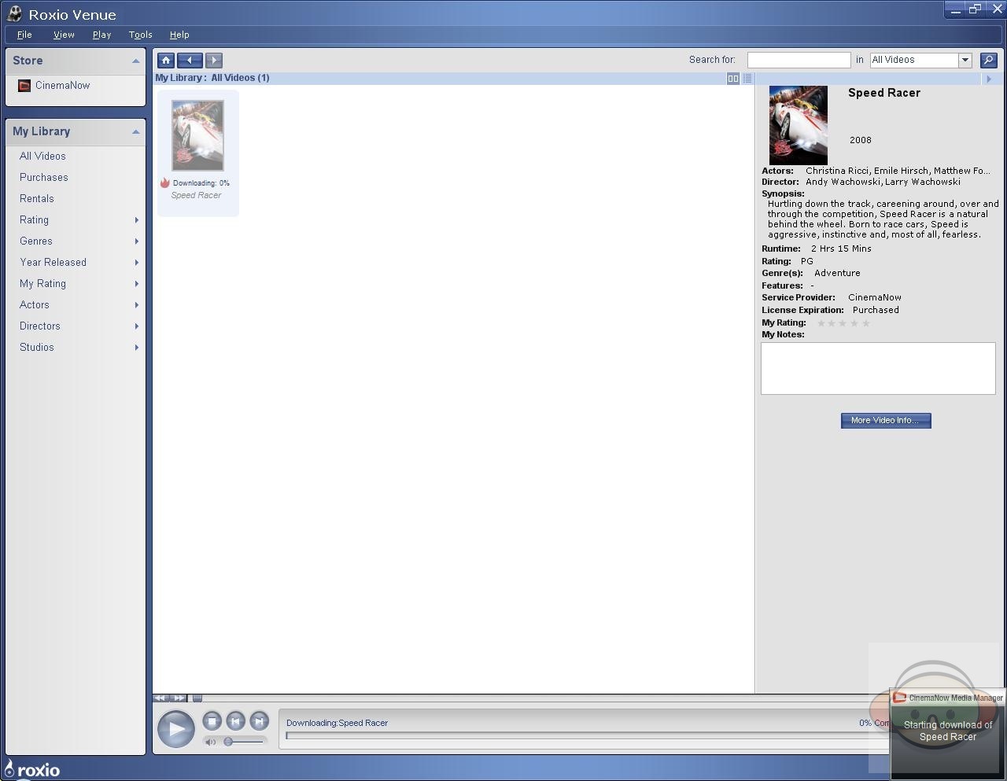Open the Play menu
The image size is (1007, 781).
click(x=101, y=35)
